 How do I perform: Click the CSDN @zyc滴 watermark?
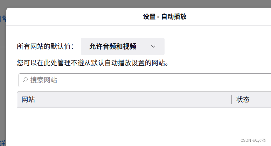(253, 140)
